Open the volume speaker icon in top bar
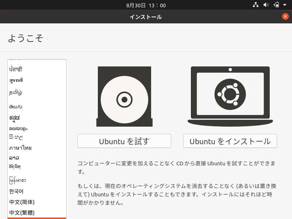292x219 pixels. [266, 5]
